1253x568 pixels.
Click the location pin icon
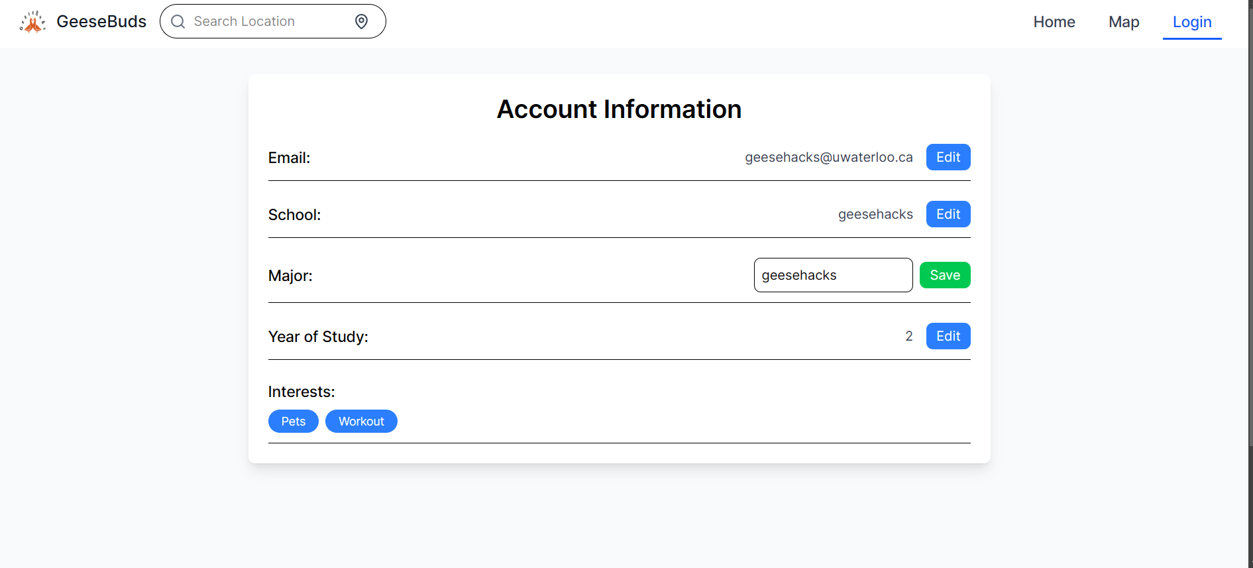(x=361, y=22)
